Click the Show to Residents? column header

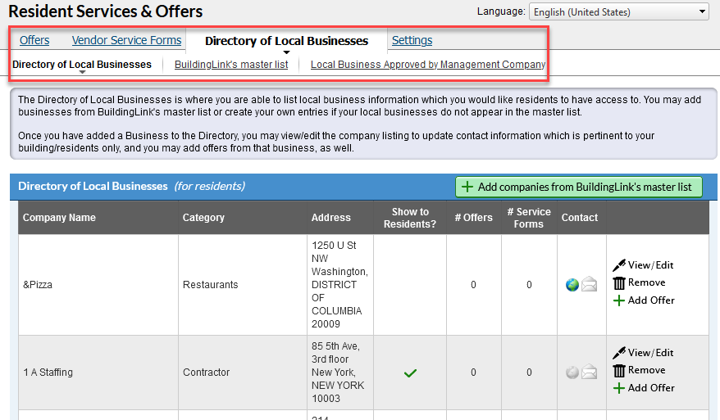[410, 218]
